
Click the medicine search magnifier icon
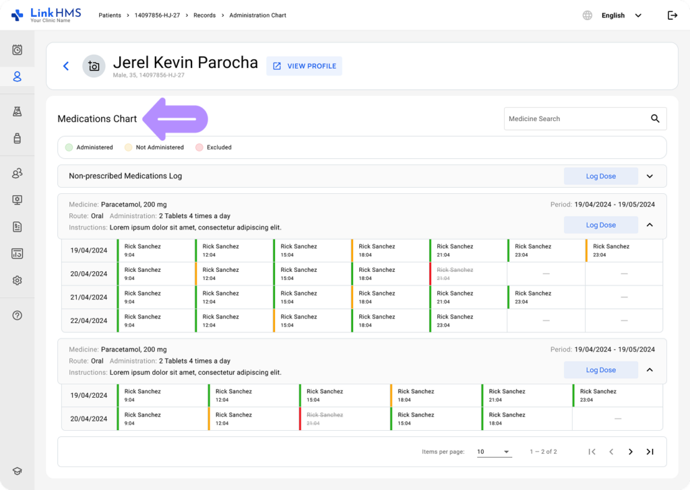[x=655, y=118]
